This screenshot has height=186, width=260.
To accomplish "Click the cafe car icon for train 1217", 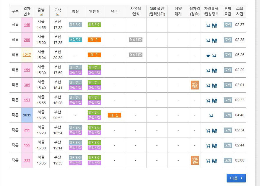I will (208, 55).
